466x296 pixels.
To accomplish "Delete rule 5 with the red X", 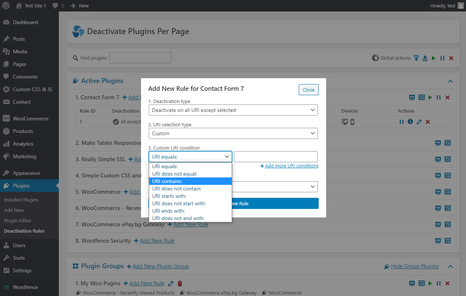I will pyautogui.click(x=428, y=122).
